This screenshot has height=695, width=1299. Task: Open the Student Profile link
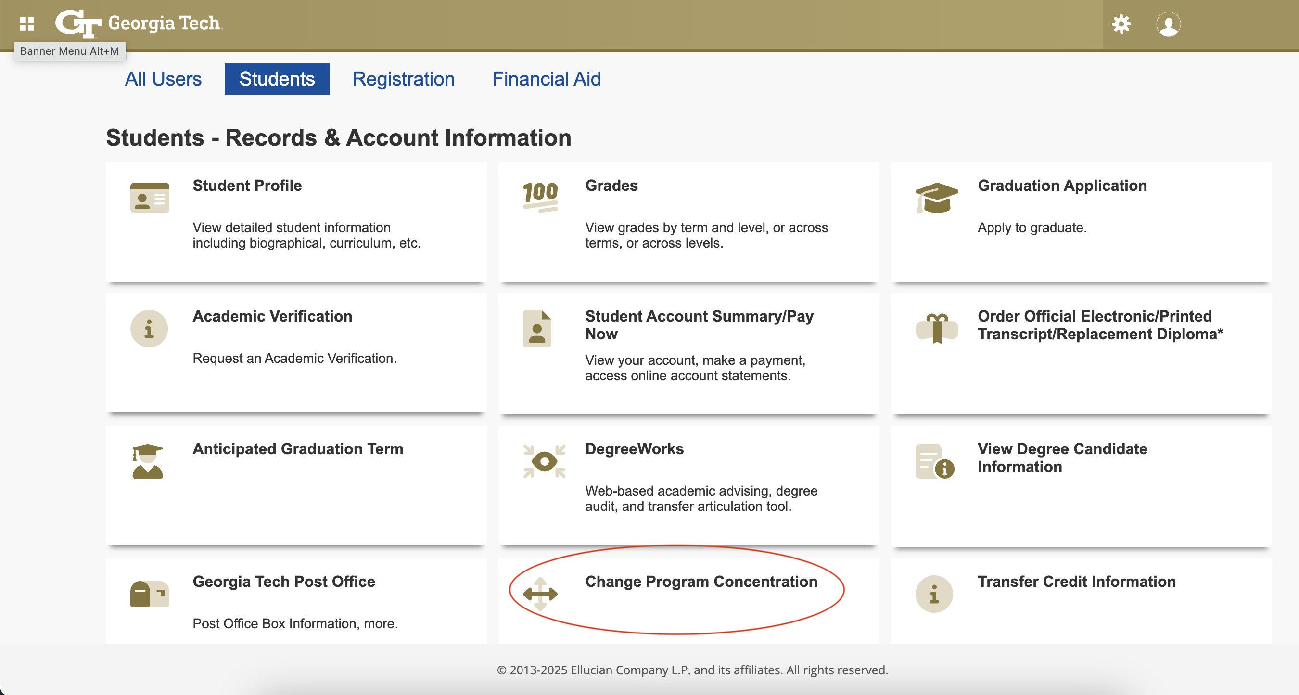(247, 186)
